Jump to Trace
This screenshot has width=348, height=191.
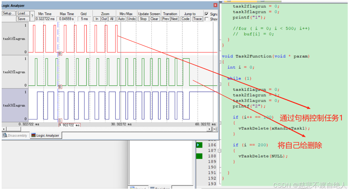pyautogui.click(x=197, y=19)
